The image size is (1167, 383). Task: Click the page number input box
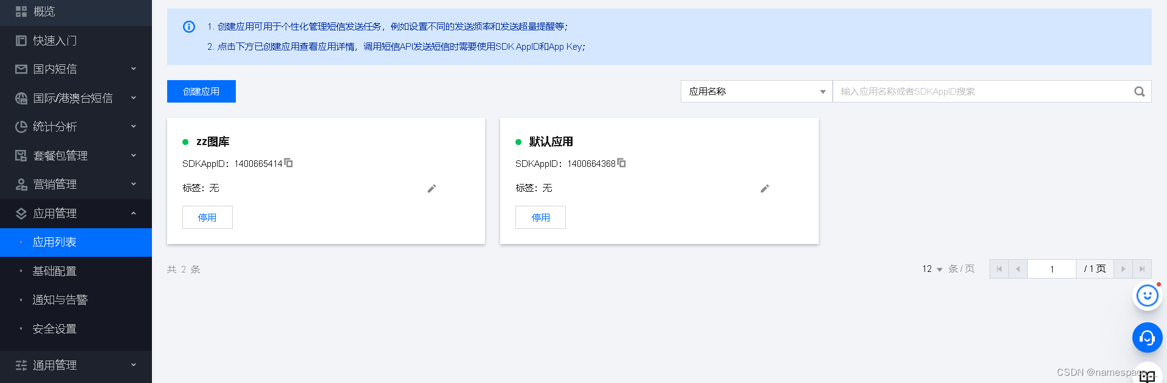click(1052, 269)
